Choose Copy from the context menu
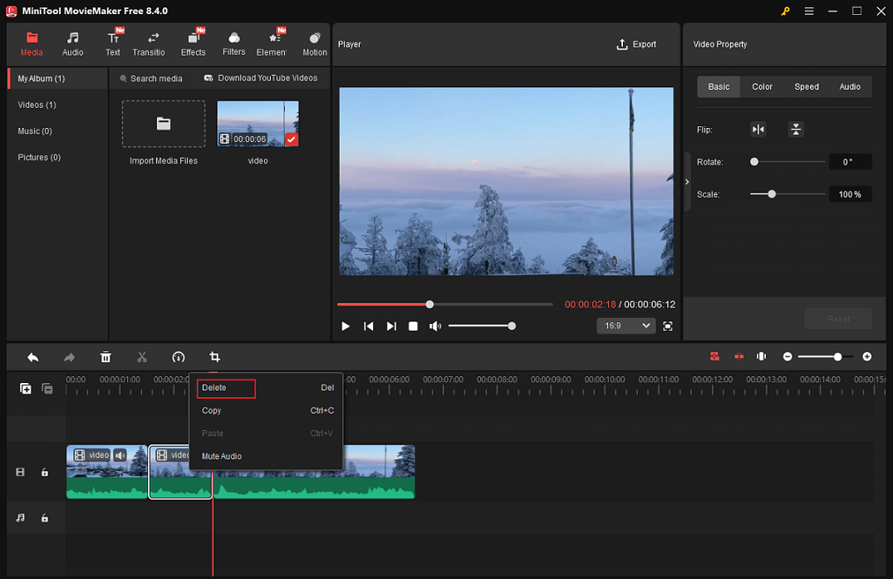 (211, 410)
